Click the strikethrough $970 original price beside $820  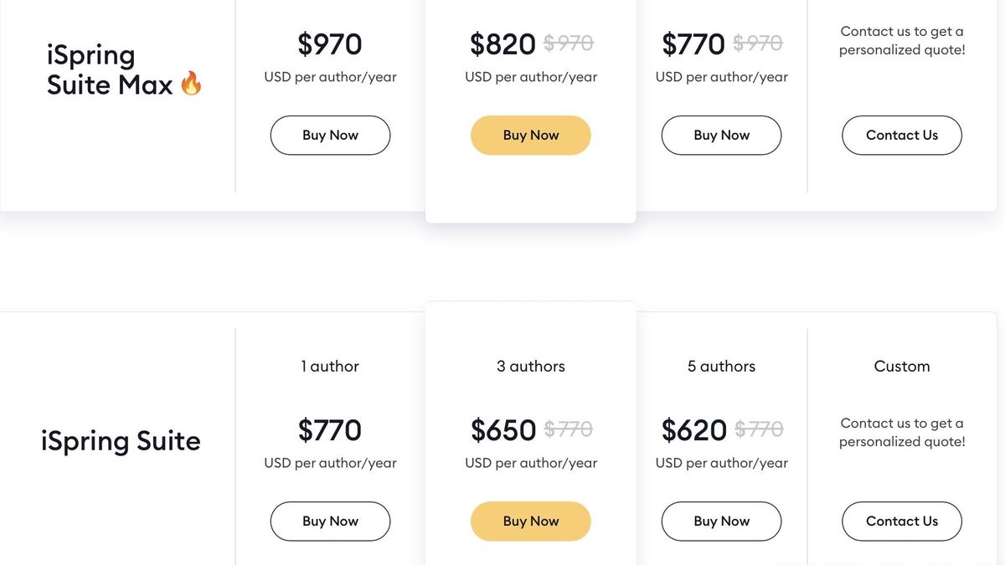[566, 42]
